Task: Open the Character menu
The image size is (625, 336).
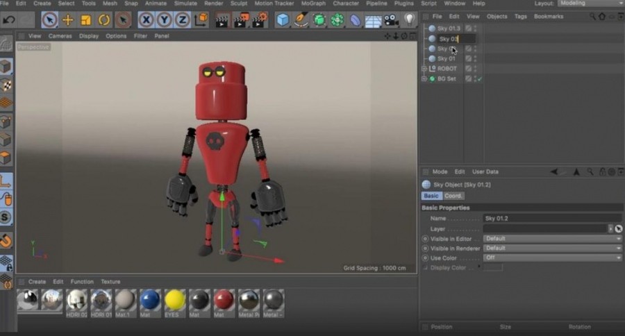Action: click(x=346, y=3)
